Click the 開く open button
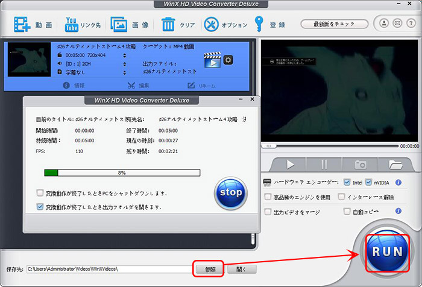 pyautogui.click(x=242, y=269)
